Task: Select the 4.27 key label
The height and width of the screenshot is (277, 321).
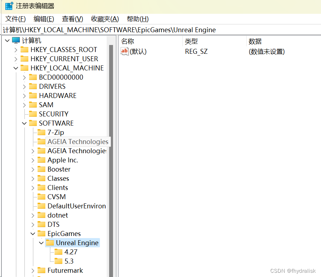Action: coord(71,252)
